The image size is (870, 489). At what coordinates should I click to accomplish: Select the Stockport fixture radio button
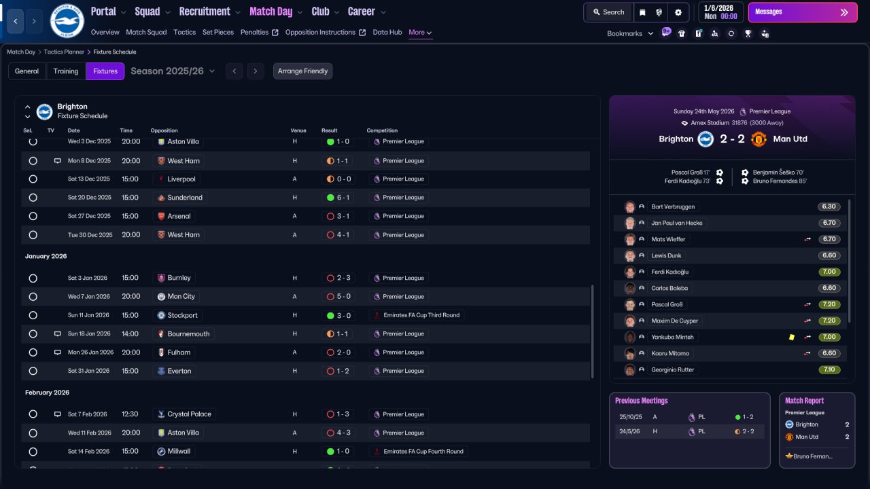[33, 316]
